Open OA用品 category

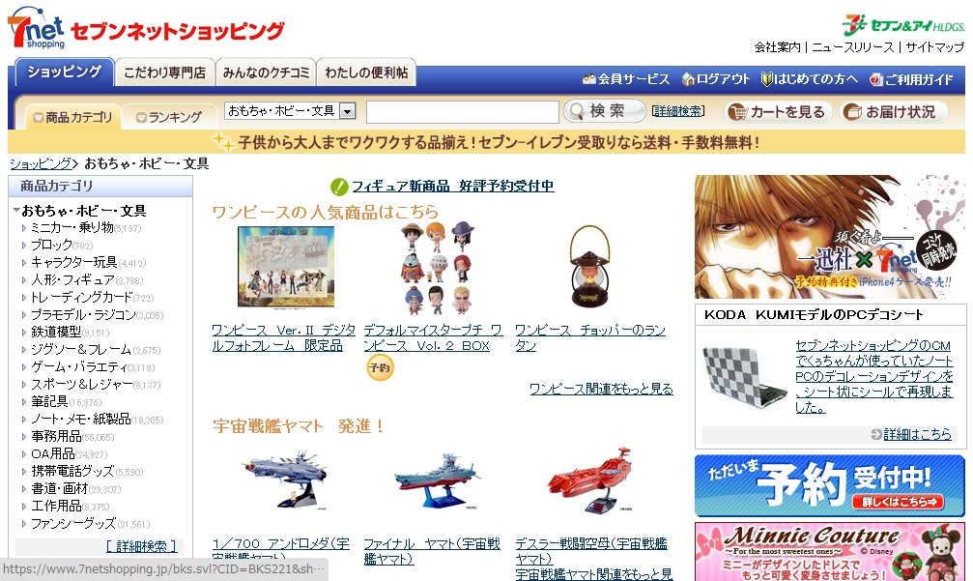point(53,453)
